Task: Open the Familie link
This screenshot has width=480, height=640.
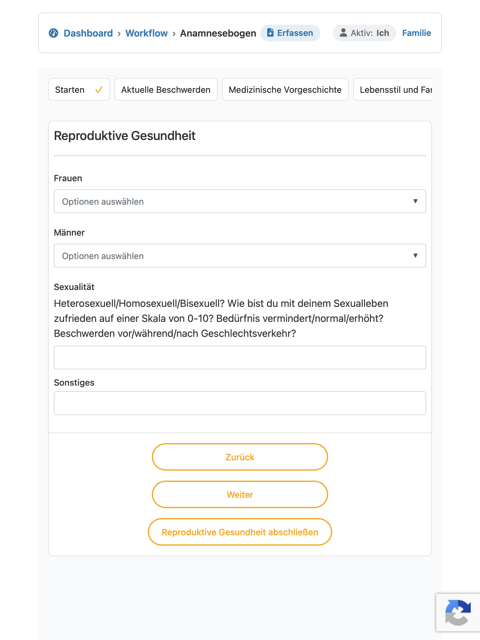Action: click(417, 33)
